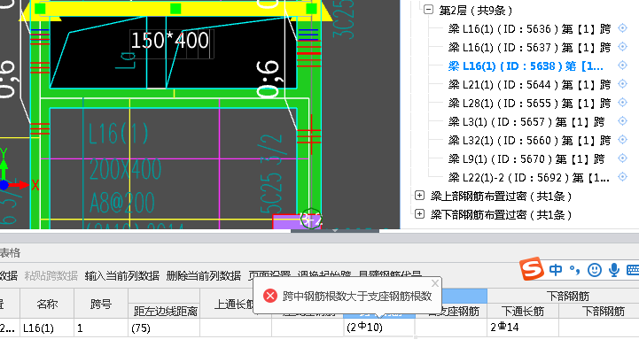
Task: Locate beam L3(1) ID 5657 via target icon
Action: 622,121
